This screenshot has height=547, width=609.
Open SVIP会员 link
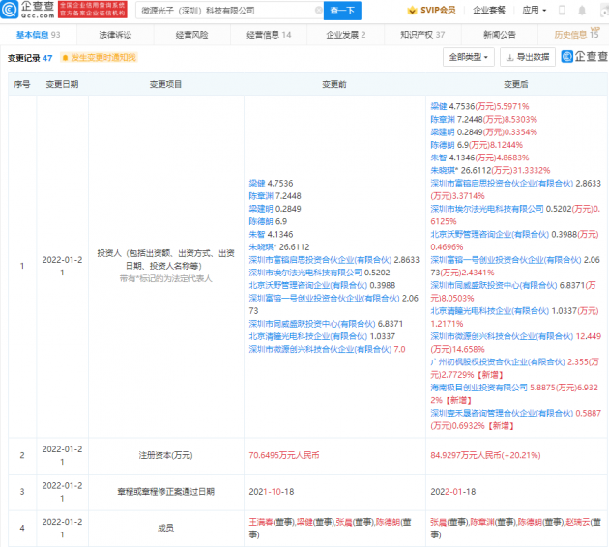coord(431,10)
